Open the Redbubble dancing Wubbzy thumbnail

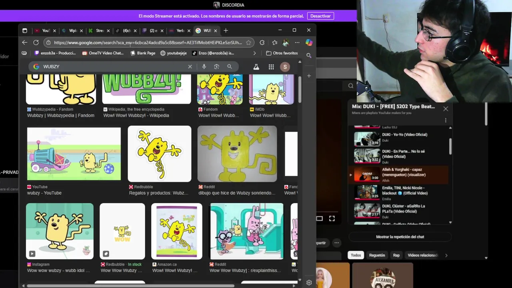pyautogui.click(x=160, y=154)
